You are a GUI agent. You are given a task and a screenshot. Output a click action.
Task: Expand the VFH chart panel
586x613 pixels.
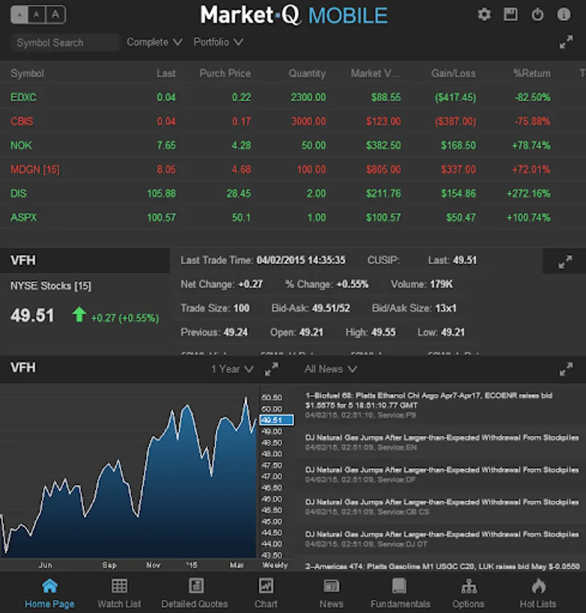coord(271,369)
